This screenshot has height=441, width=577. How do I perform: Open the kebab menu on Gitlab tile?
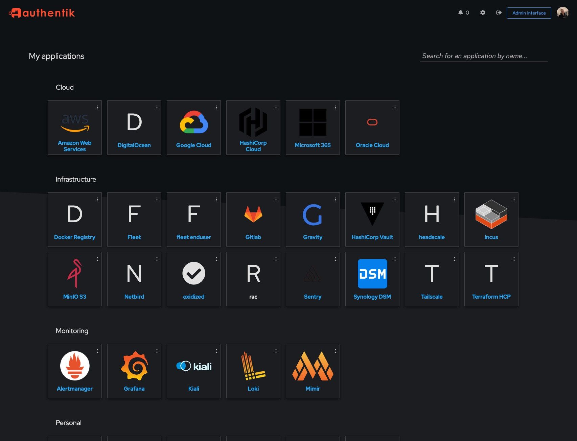[x=276, y=200]
